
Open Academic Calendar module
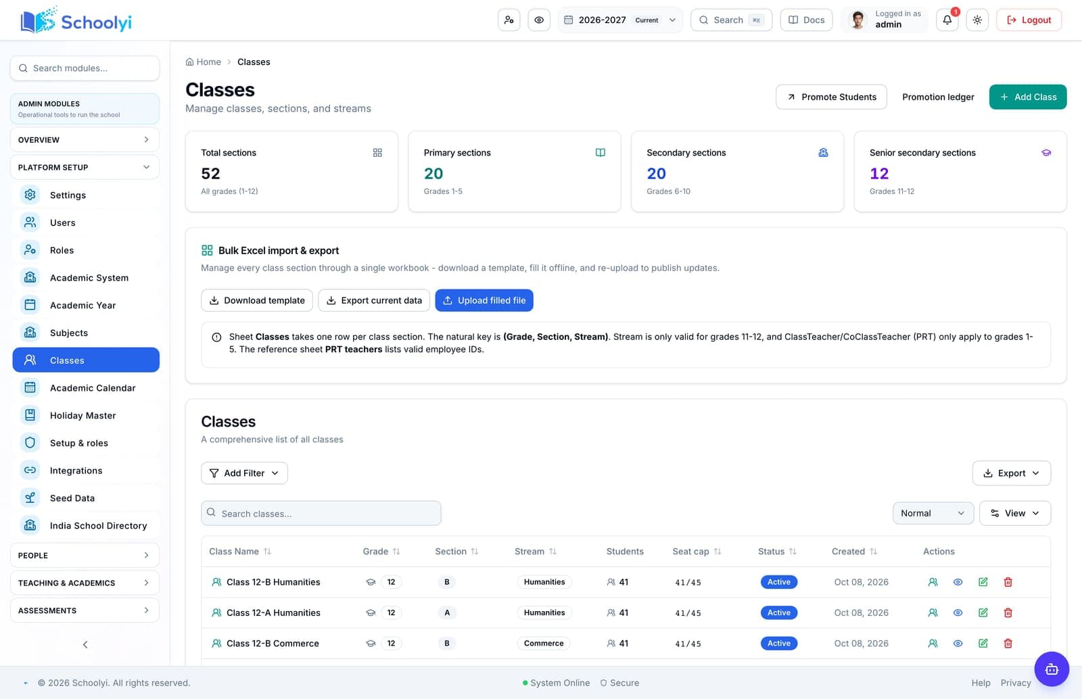86,388
